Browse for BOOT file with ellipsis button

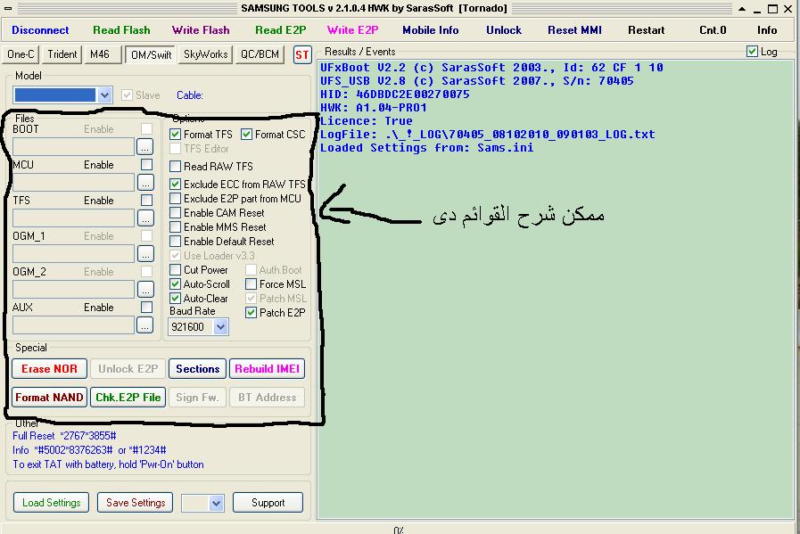tap(145, 147)
